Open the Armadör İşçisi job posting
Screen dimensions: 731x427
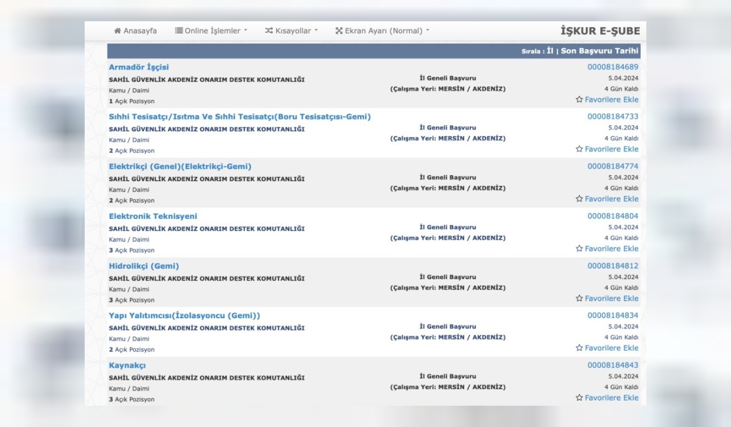point(139,67)
